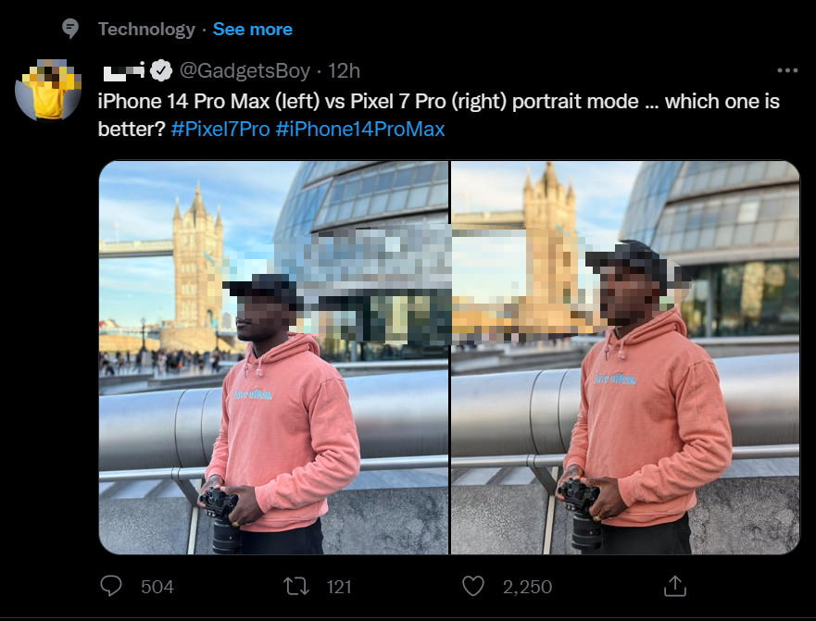View the left iPhone 14 Pro Max photo
816x621 pixels.
click(x=273, y=357)
